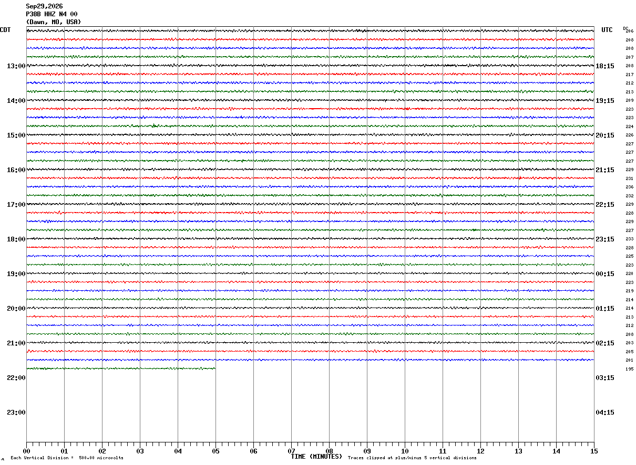Click the 18:15 UTC time label
Screen dimensions: 636x465
pyautogui.click(x=604, y=66)
